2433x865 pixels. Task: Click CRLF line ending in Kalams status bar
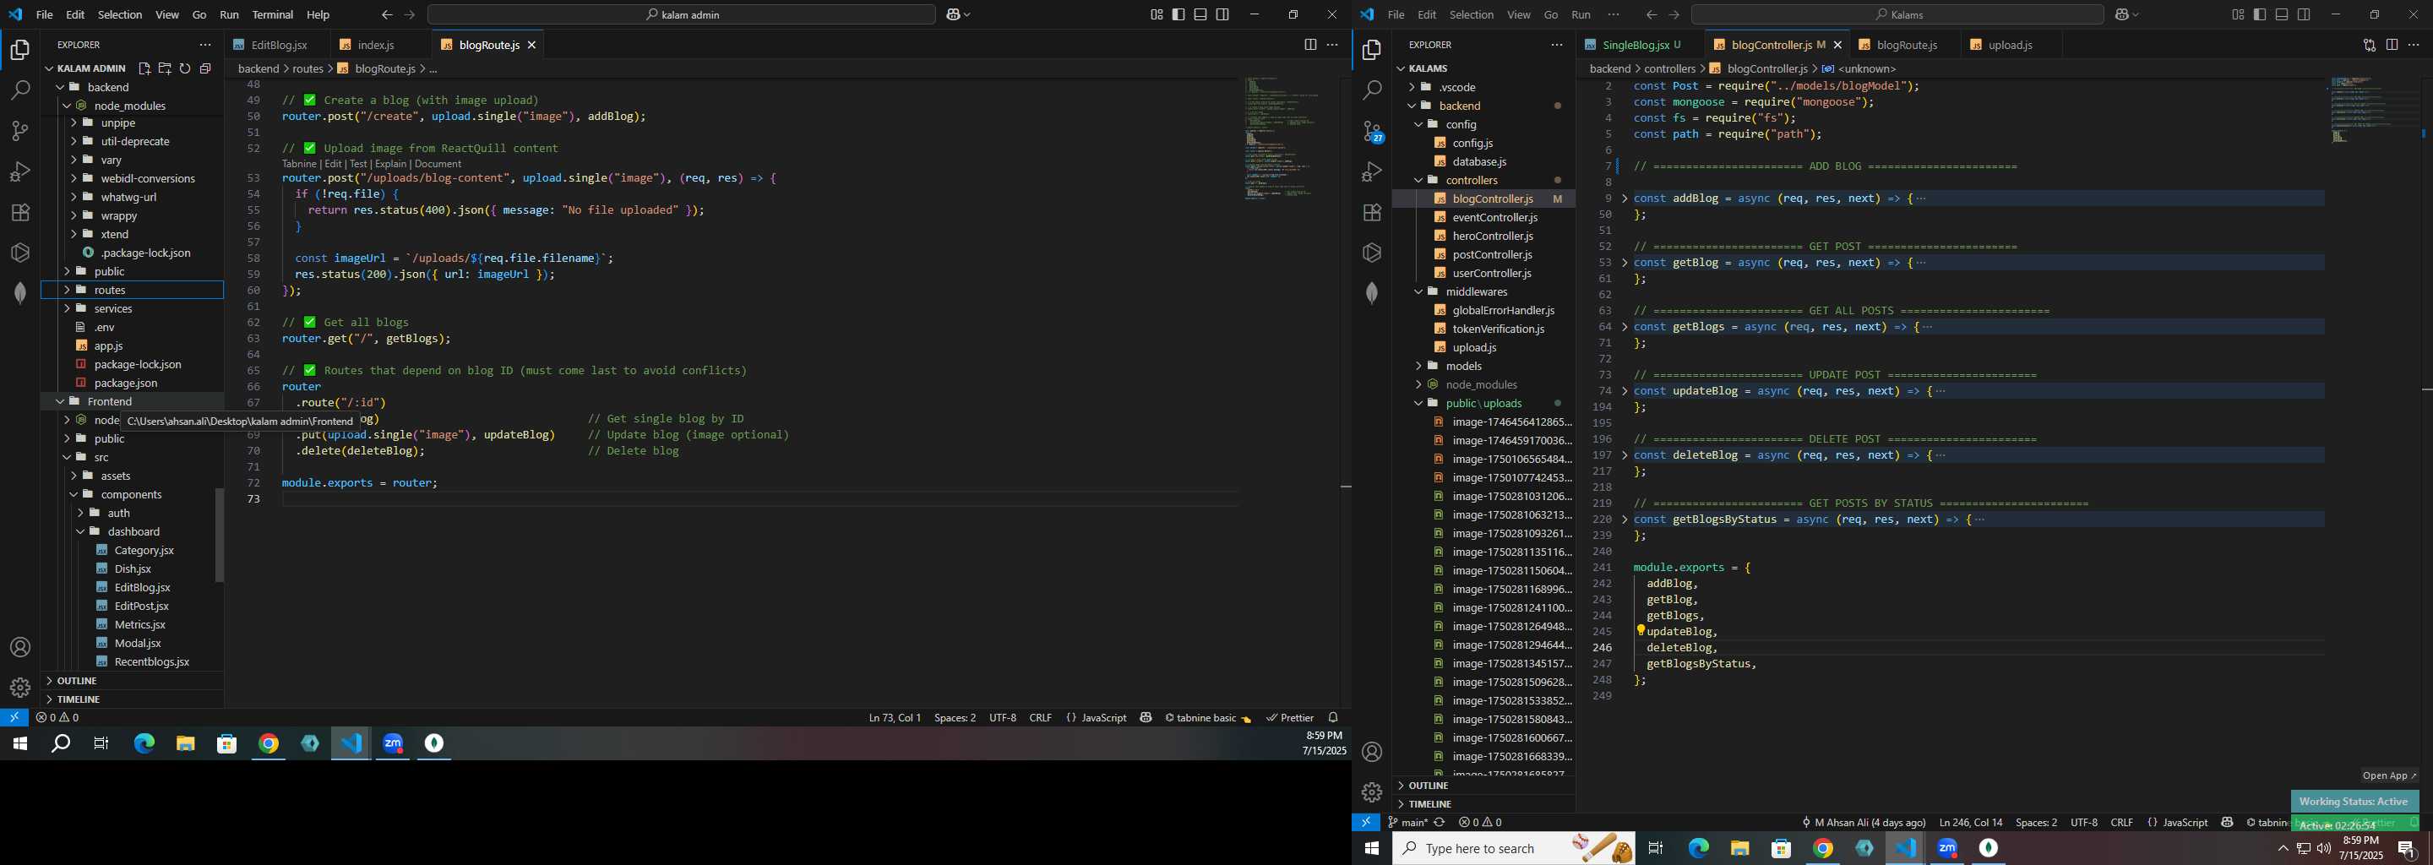(x=2121, y=823)
